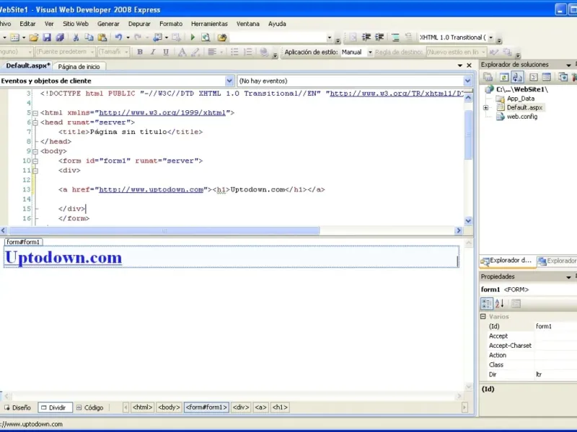577x432 pixels.
Task: Start debugging with the green play icon
Action: [x=192, y=37]
